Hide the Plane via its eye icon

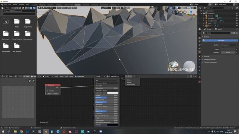click(237, 26)
